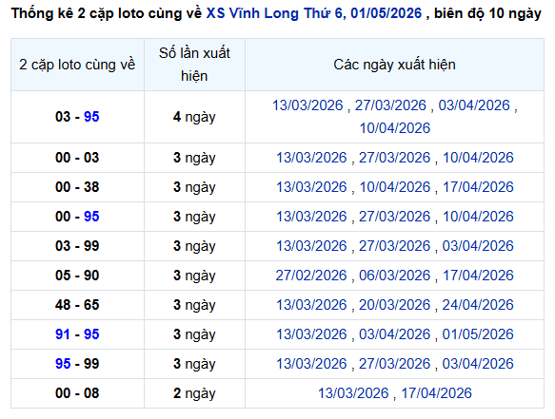Open 17/04/2026 date in 05 - 90 row

pyautogui.click(x=478, y=276)
